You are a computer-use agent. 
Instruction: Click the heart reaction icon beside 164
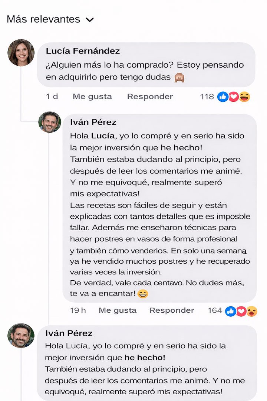241,311
